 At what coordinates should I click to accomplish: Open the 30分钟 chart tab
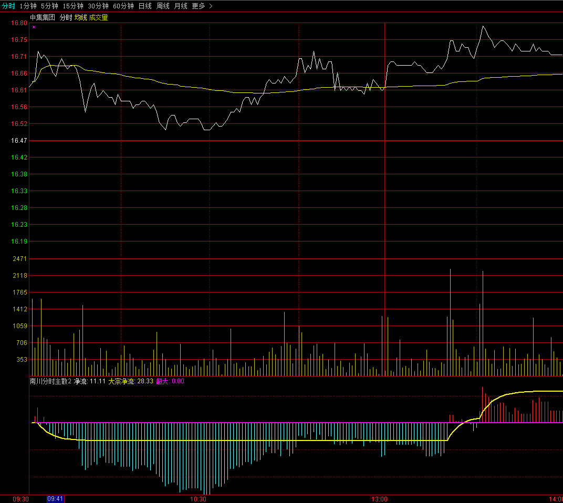point(98,6)
